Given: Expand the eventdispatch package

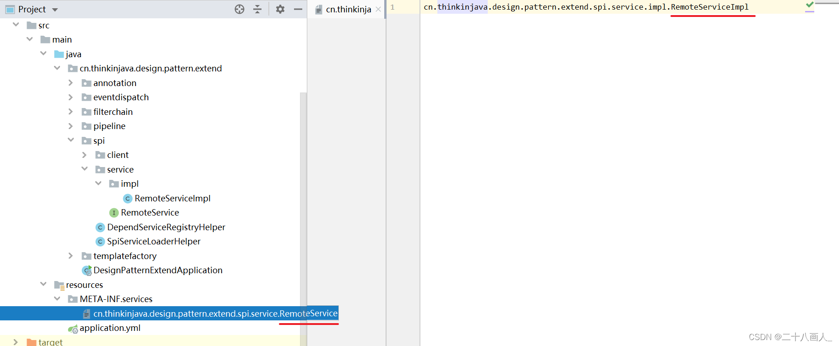Looking at the screenshot, I should (x=71, y=97).
